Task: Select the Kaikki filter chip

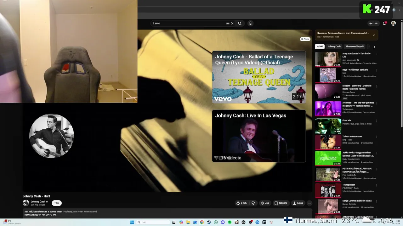Action: [320, 46]
